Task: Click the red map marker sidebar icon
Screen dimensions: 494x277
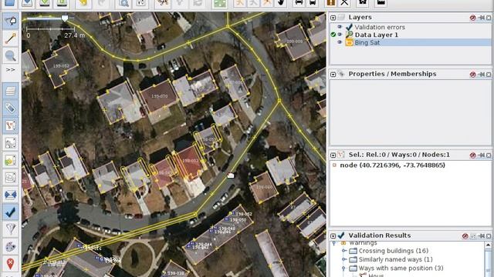Action: [x=10, y=264]
